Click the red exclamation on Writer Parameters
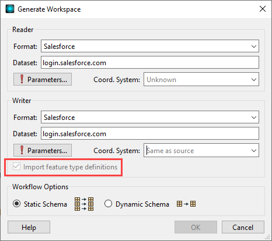This screenshot has width=272, height=241. (22, 150)
